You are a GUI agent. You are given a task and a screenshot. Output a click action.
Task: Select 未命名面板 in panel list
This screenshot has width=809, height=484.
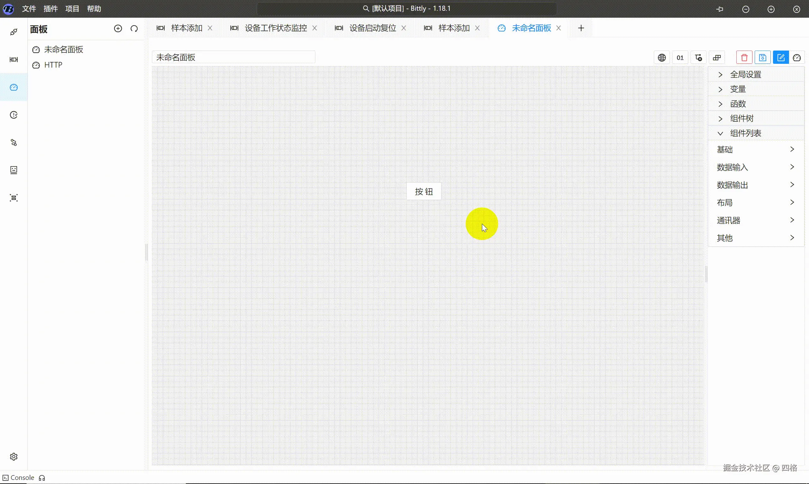click(86, 50)
